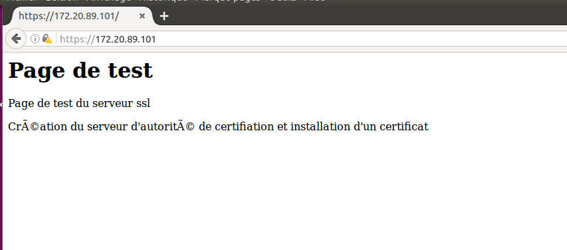567x250 pixels.
Task: Focus the address bar showing 172.20.89.101
Action: 311,39
